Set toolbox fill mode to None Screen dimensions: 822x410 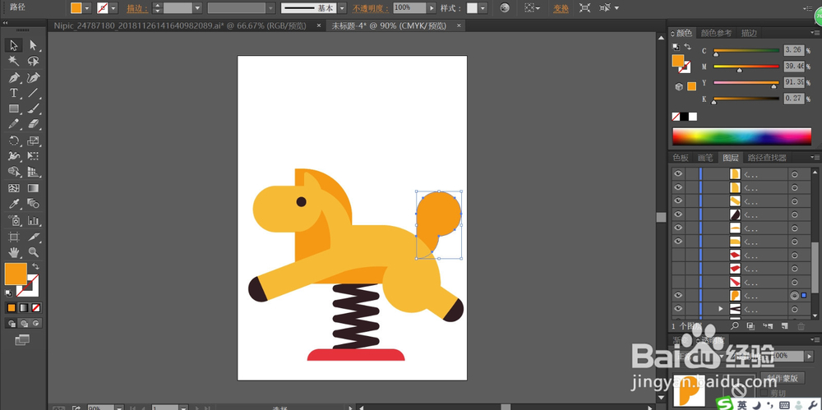coord(35,308)
